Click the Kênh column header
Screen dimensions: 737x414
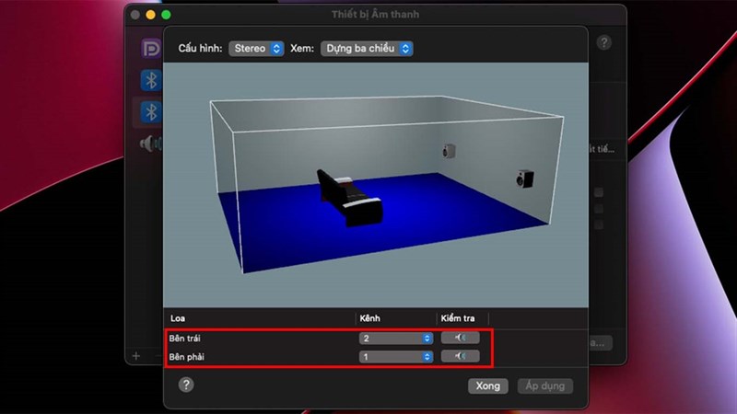coord(370,318)
